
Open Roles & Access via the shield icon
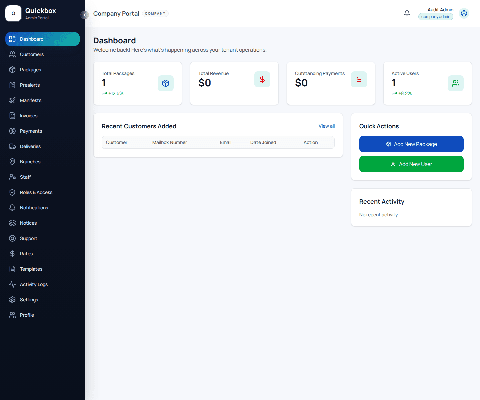click(12, 192)
